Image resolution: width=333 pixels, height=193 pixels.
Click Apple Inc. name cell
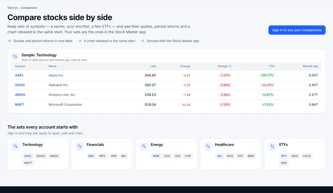(56, 75)
